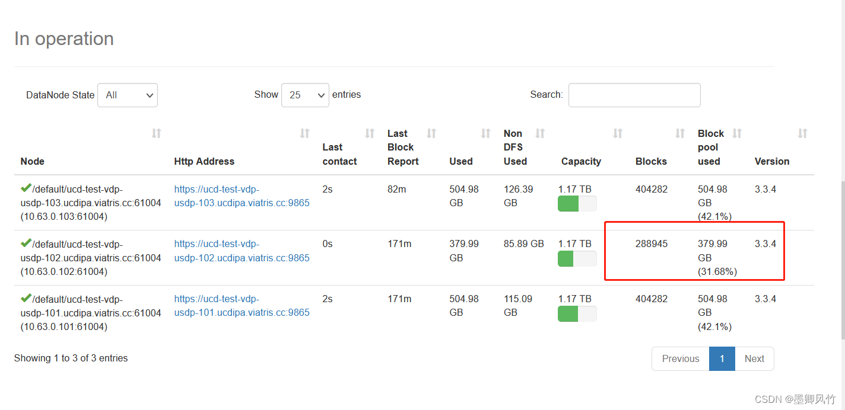Sort by Non DFS Used arrows icon
The height and width of the screenshot is (410, 845).
point(540,133)
